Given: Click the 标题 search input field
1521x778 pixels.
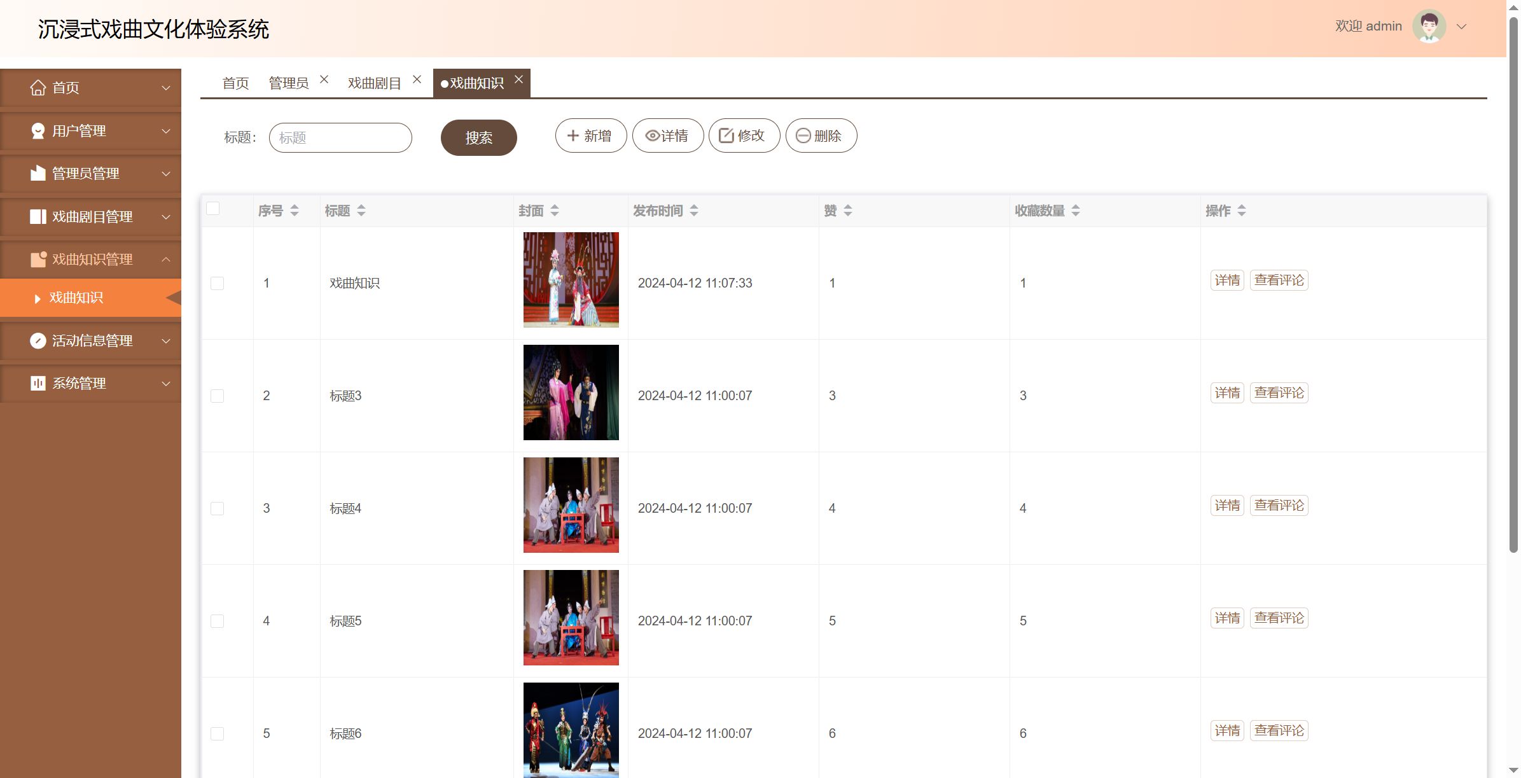Looking at the screenshot, I should click(x=340, y=138).
